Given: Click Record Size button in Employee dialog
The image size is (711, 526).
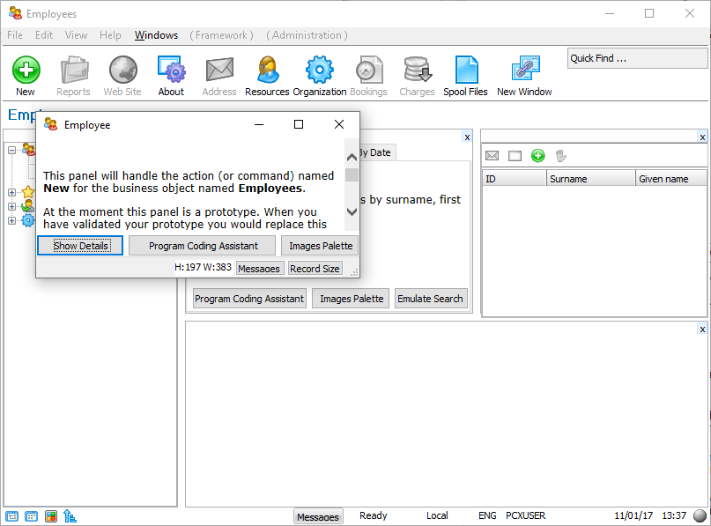Looking at the screenshot, I should [315, 268].
